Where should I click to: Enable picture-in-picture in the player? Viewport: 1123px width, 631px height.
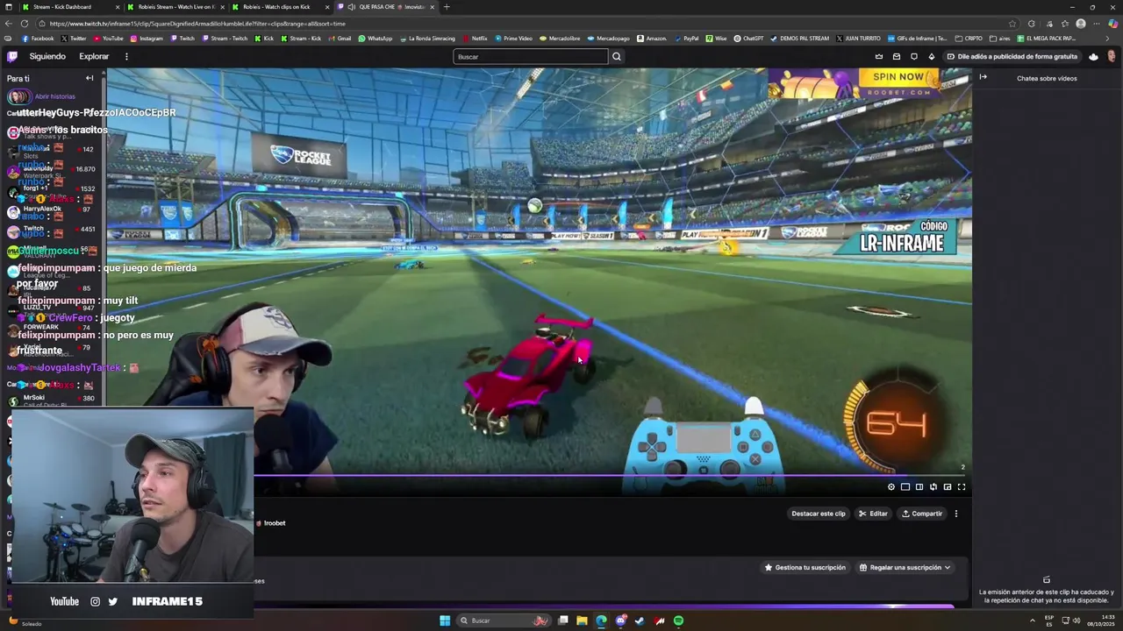(948, 487)
